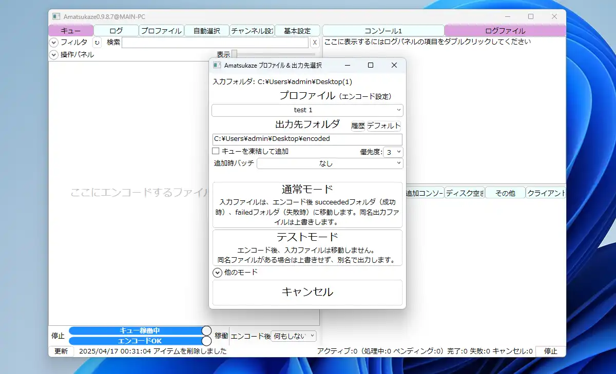
Task: Close the profile selection dialog
Action: click(x=394, y=65)
